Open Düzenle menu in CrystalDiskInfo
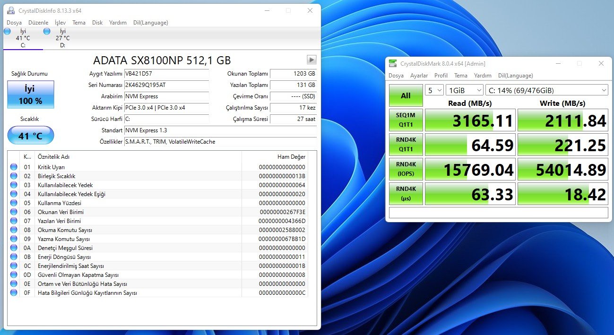The width and height of the screenshot is (614, 335). 38,23
